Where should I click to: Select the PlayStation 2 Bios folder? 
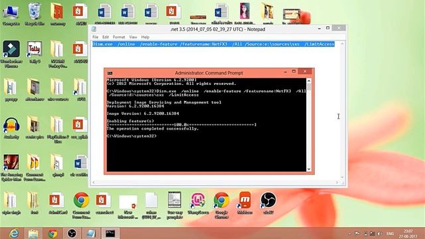point(58,129)
